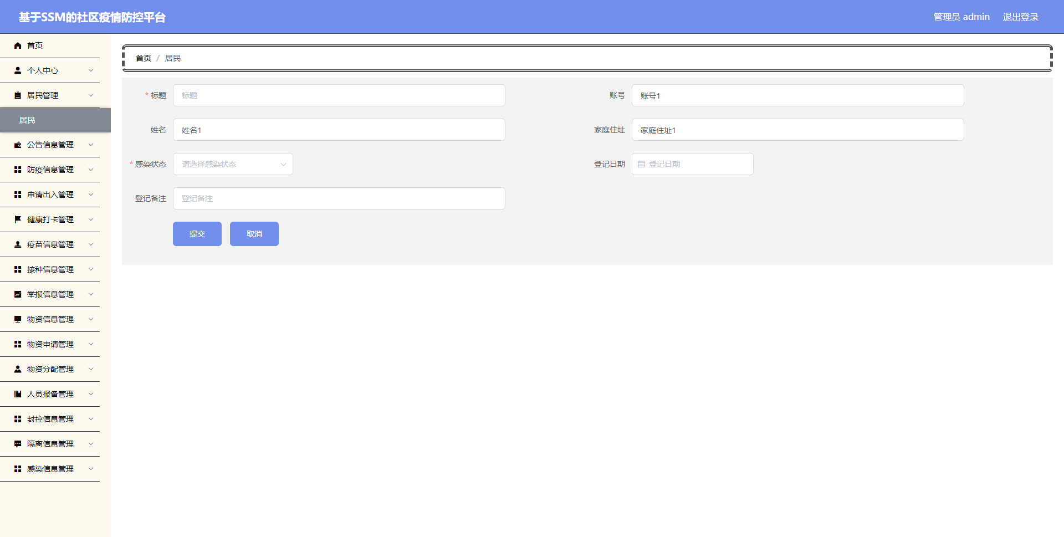This screenshot has height=537, width=1064.
Task: Click the 取消 cancel button
Action: coord(254,234)
